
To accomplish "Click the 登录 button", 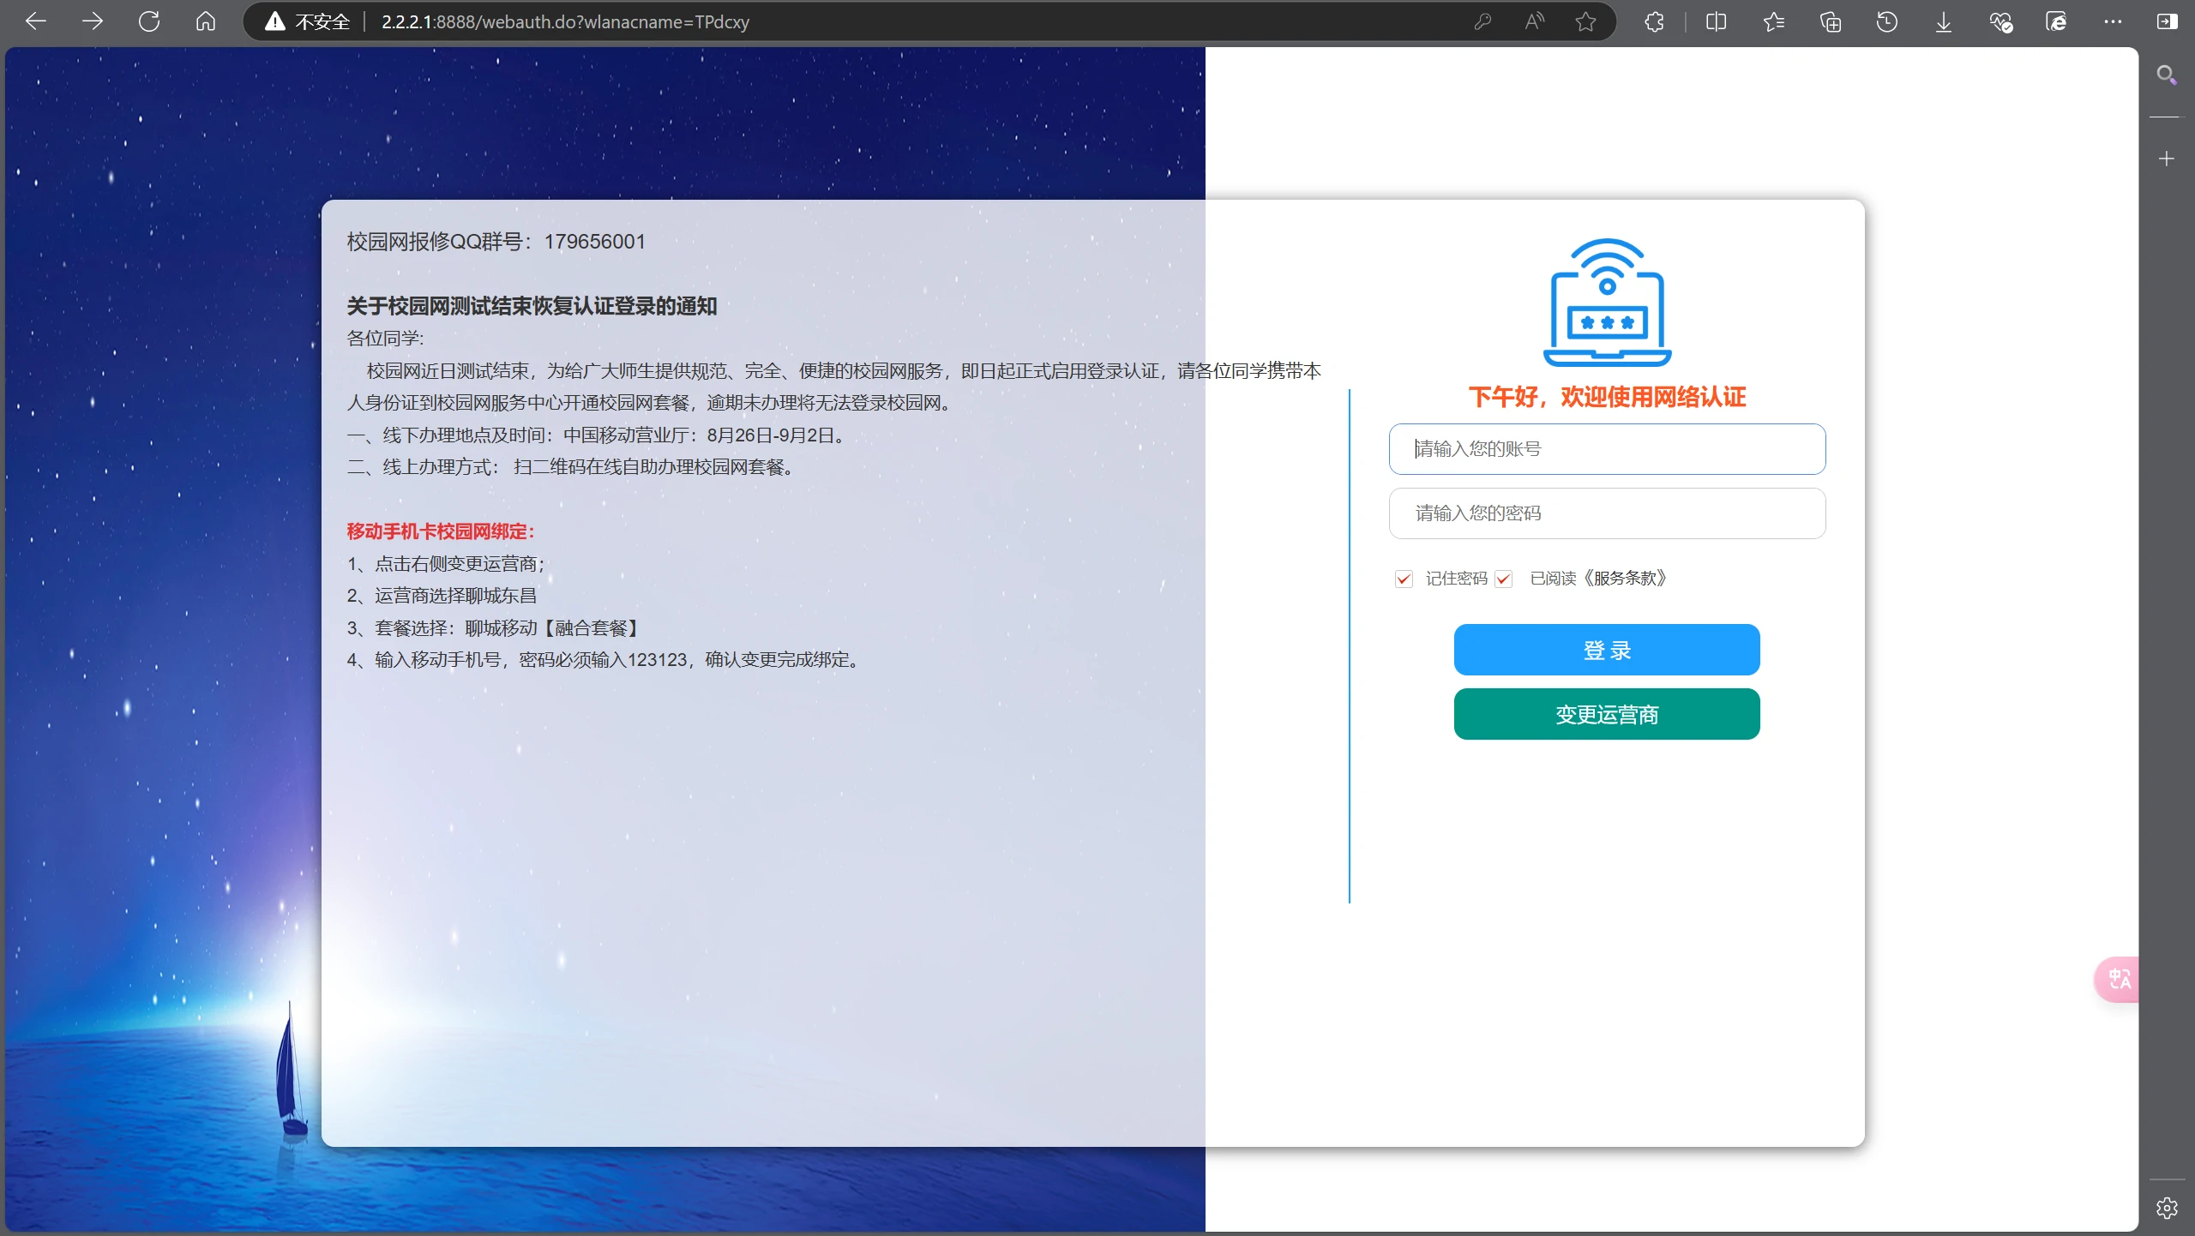I will click(x=1606, y=649).
